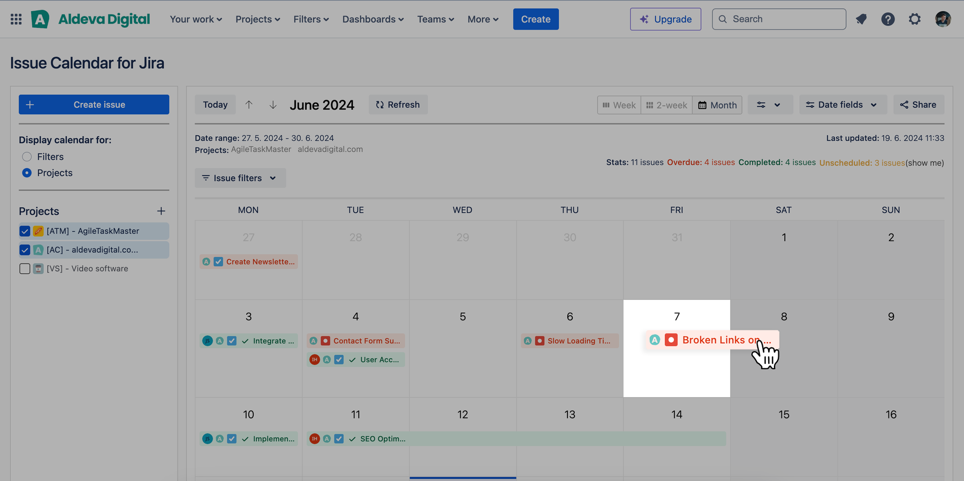Click red bug icon on Contact Form Su... issue
Screen dimensions: 964x481
(x=325, y=341)
